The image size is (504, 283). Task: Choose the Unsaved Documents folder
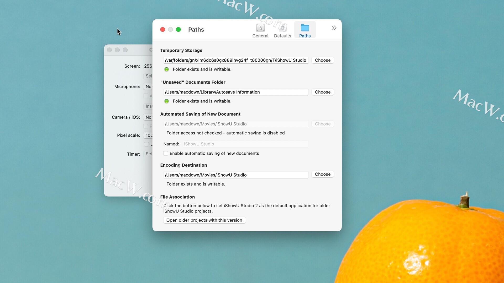tap(323, 92)
